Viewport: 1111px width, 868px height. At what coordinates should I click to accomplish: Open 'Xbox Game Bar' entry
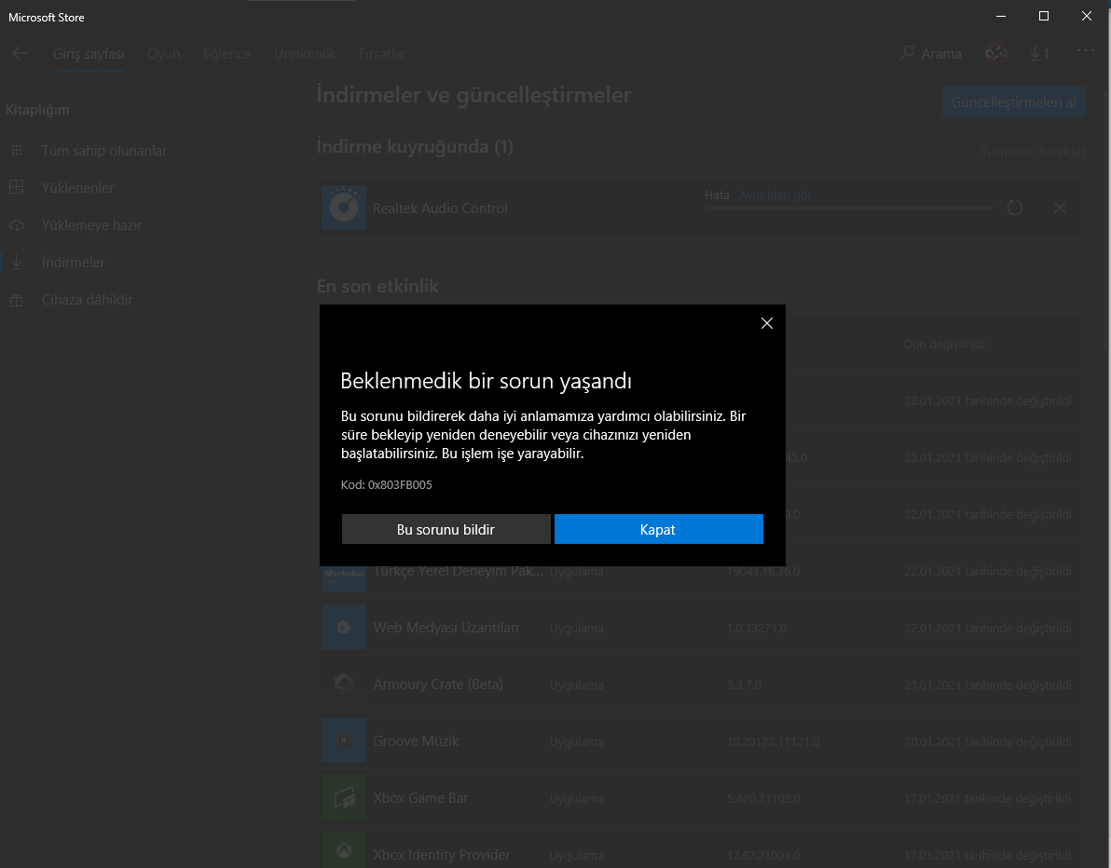tap(421, 798)
